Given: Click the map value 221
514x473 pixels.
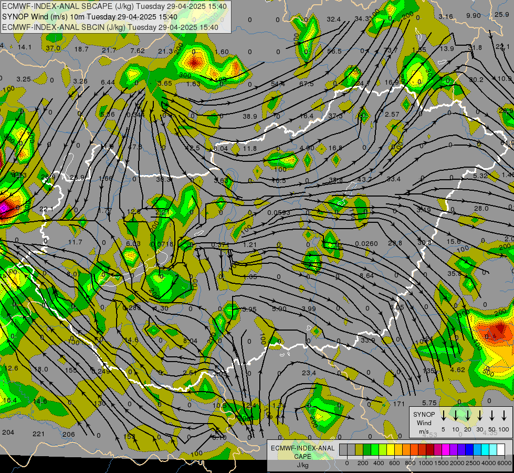Looking at the screenshot, I should pos(38,434).
